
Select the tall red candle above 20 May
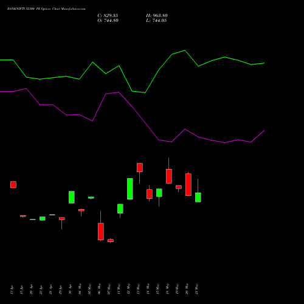(x=188, y=185)
